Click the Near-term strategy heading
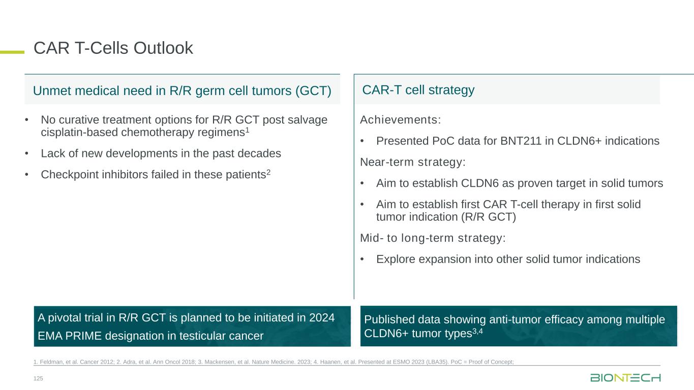694x390 pixels. point(412,162)
